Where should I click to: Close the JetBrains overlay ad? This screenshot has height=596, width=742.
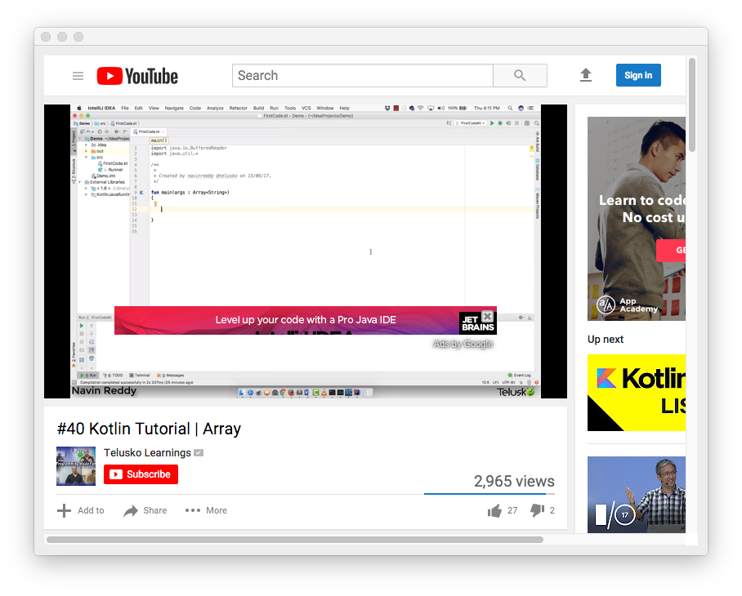[487, 316]
